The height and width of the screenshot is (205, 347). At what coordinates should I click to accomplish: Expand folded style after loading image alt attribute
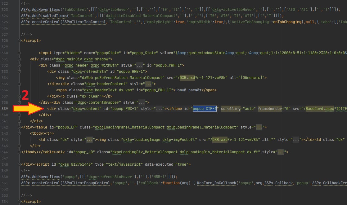coord(296,140)
